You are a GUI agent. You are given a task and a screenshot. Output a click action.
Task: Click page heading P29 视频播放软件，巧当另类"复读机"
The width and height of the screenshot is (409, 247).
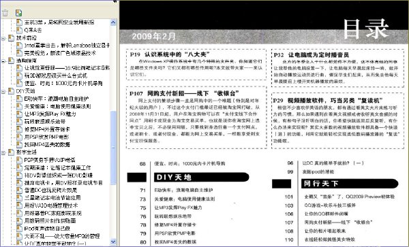[x=328, y=101]
